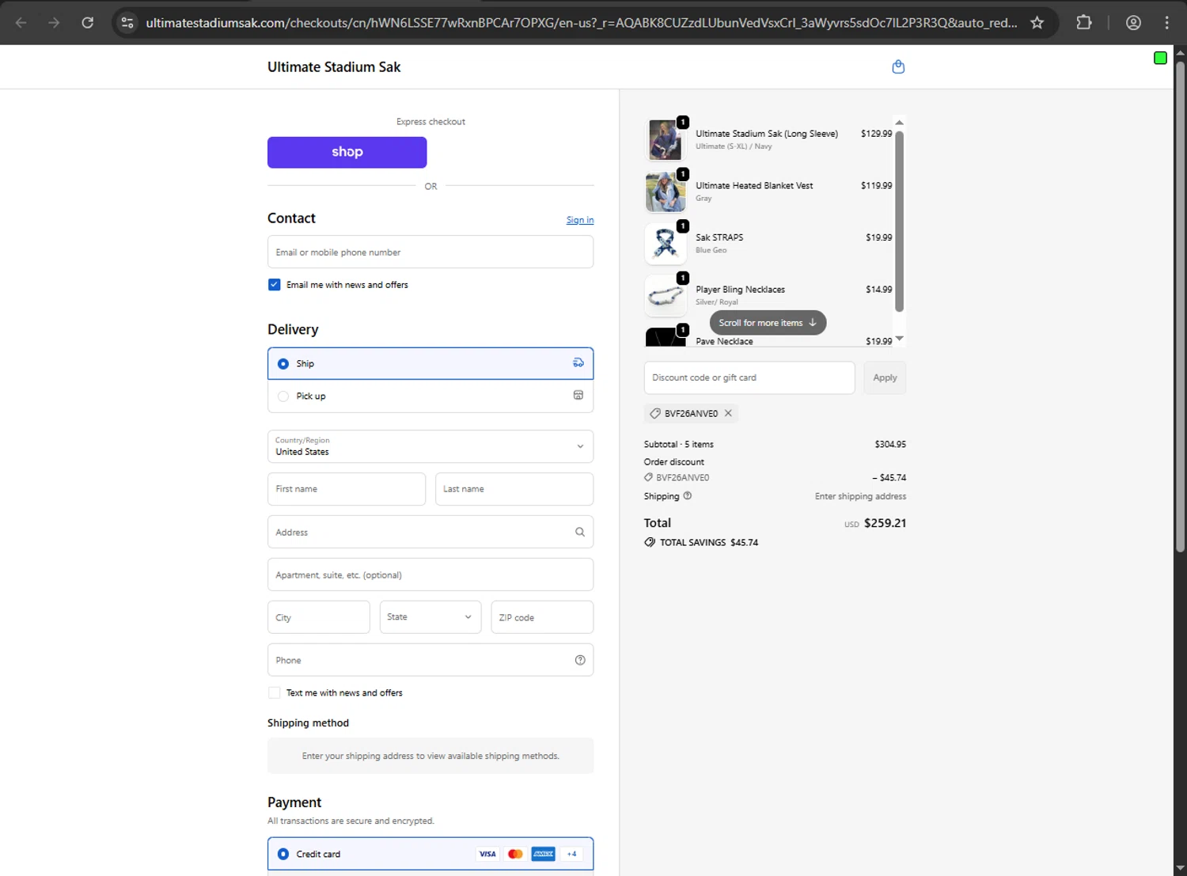View site information icon in address bar
1187x876 pixels.
click(127, 22)
